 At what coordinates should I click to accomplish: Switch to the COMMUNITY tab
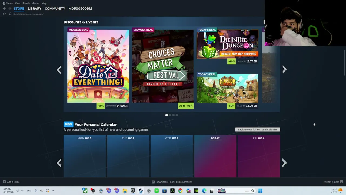(55, 9)
